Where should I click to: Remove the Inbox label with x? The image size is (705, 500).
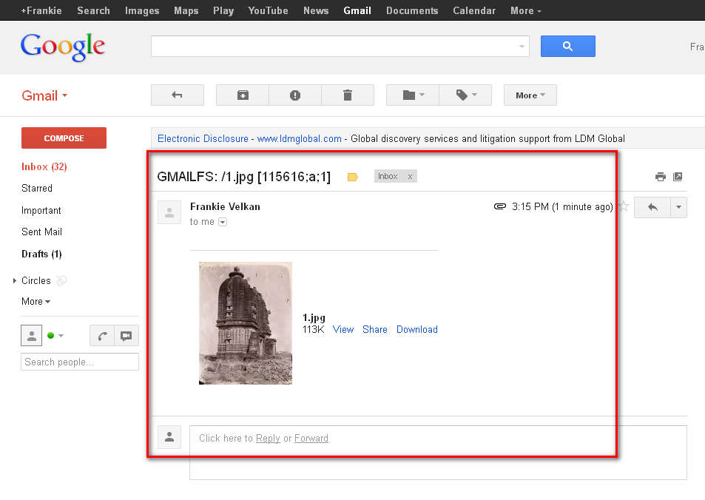pyautogui.click(x=410, y=177)
